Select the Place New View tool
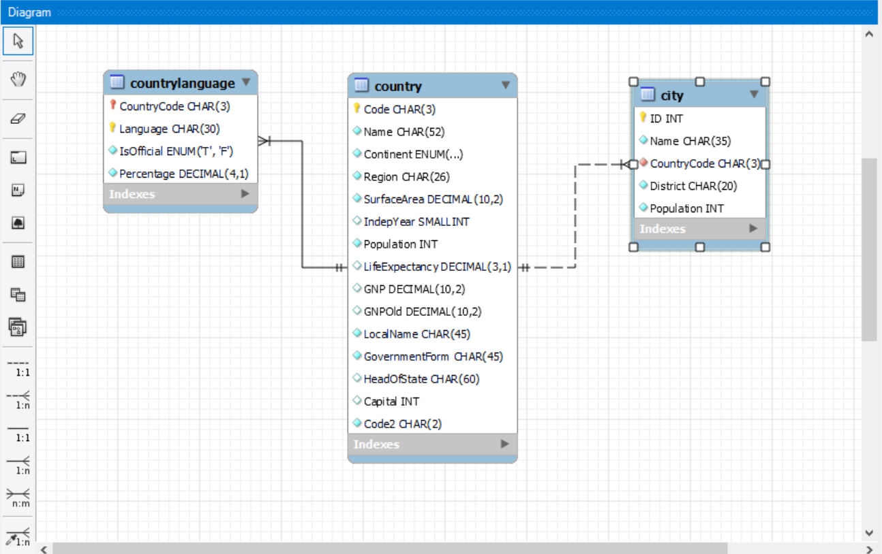The image size is (882, 554). point(18,294)
